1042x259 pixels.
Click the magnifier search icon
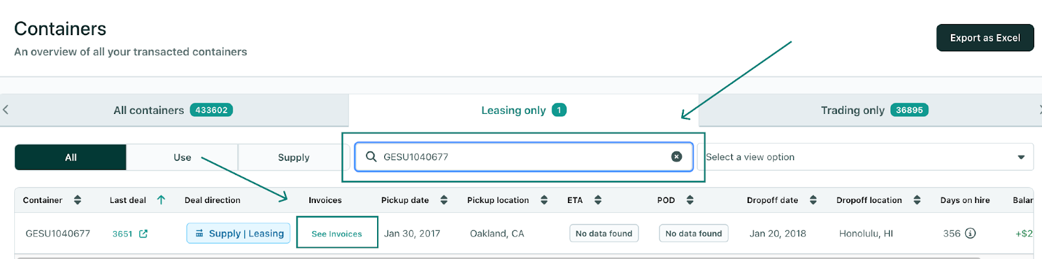pos(371,157)
